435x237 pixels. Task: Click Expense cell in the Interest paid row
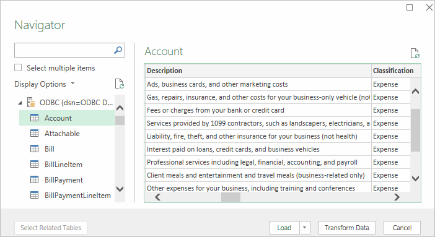pyautogui.click(x=391, y=149)
